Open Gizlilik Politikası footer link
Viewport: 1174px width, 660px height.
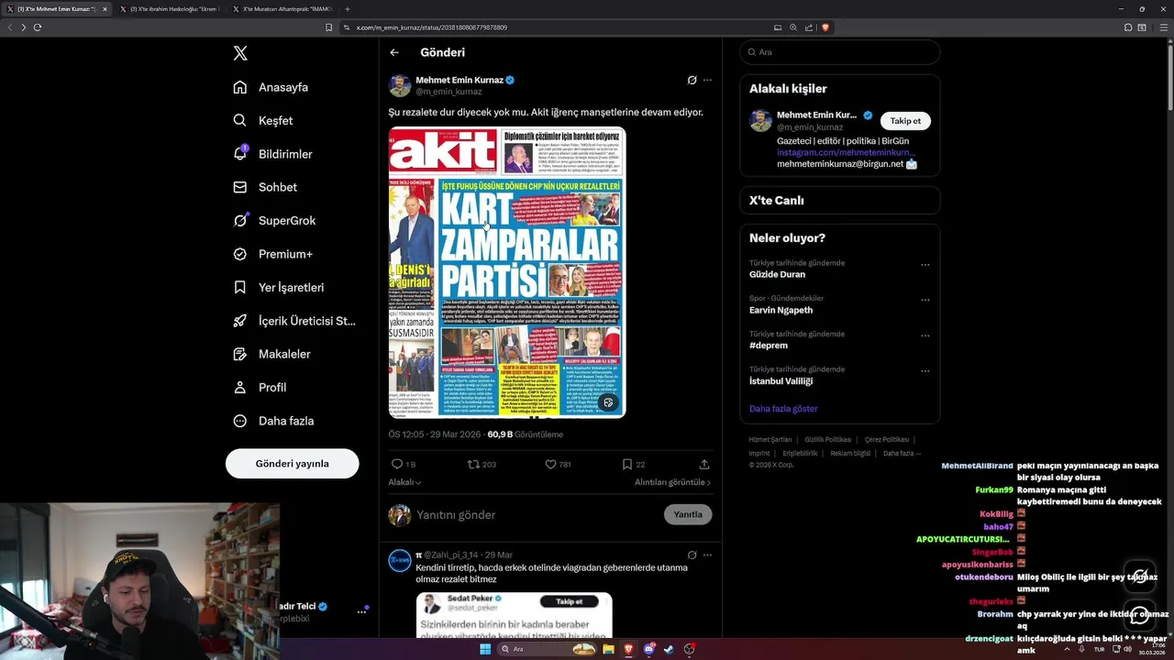(x=827, y=440)
